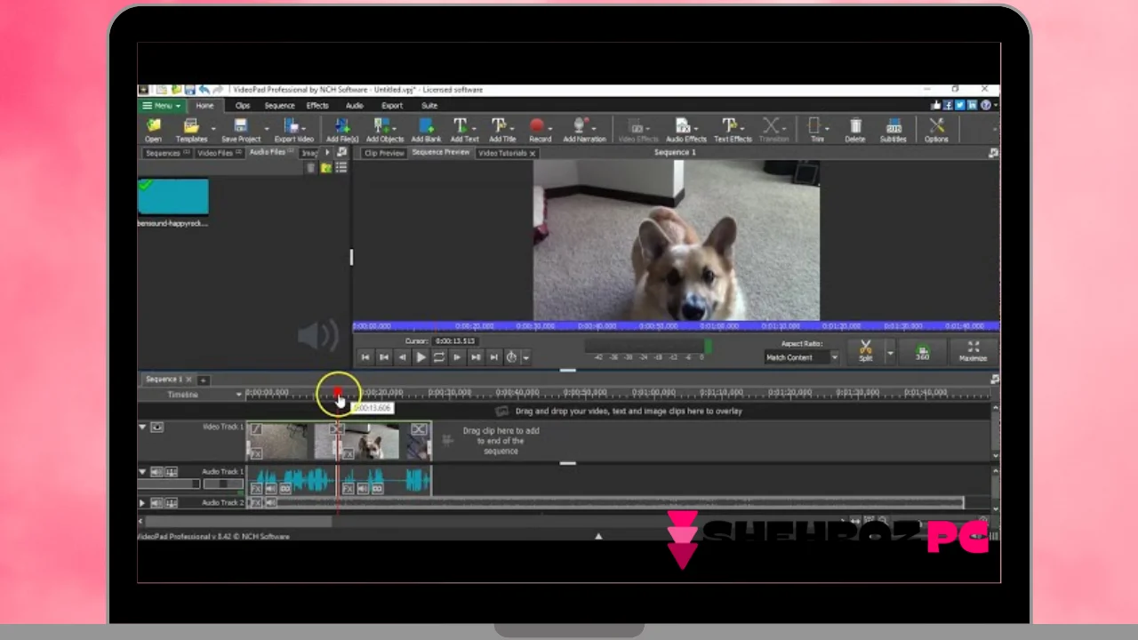
Task: Mute Audio Track 2 speaker toggle
Action: [156, 503]
